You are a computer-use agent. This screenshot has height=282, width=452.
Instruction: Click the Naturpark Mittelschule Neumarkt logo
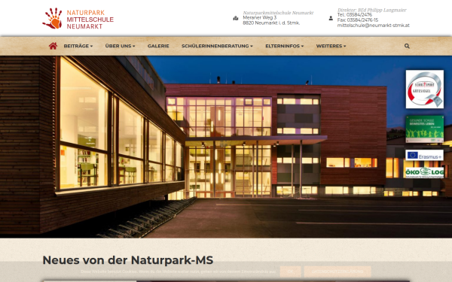(x=78, y=19)
